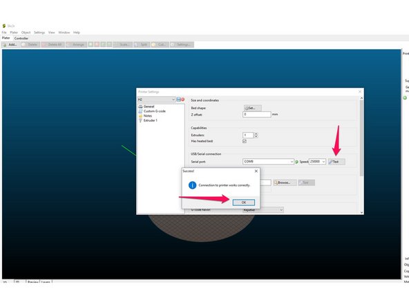Open the Window menu
The height and width of the screenshot is (307, 409).
[64, 32]
